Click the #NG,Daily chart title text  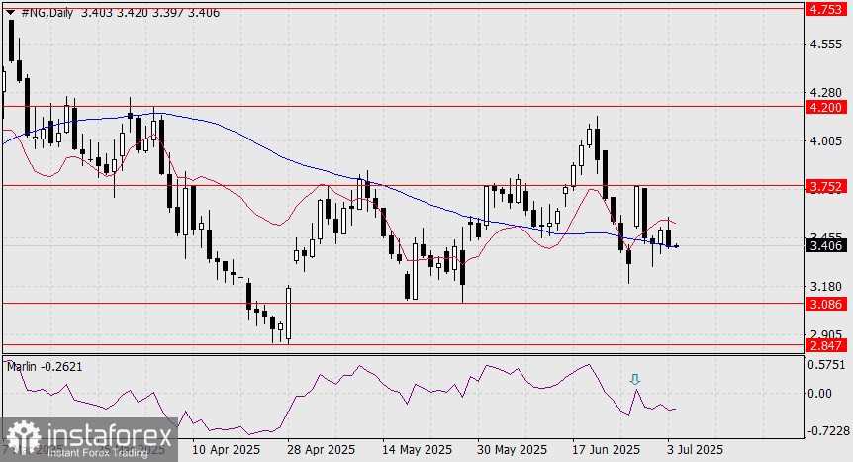coord(47,12)
